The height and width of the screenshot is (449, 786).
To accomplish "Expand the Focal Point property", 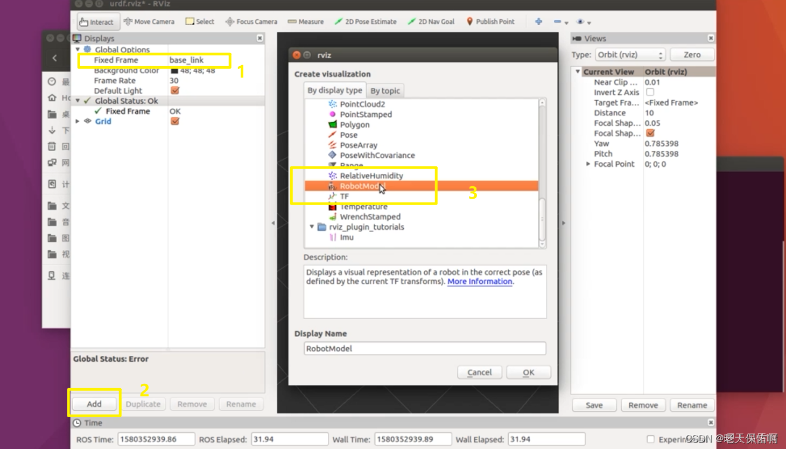I will [x=588, y=164].
